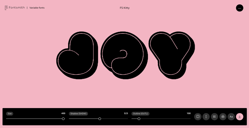
Task: Adjust the Shadow (SHDW) slider handle
Action: (x=100, y=119)
